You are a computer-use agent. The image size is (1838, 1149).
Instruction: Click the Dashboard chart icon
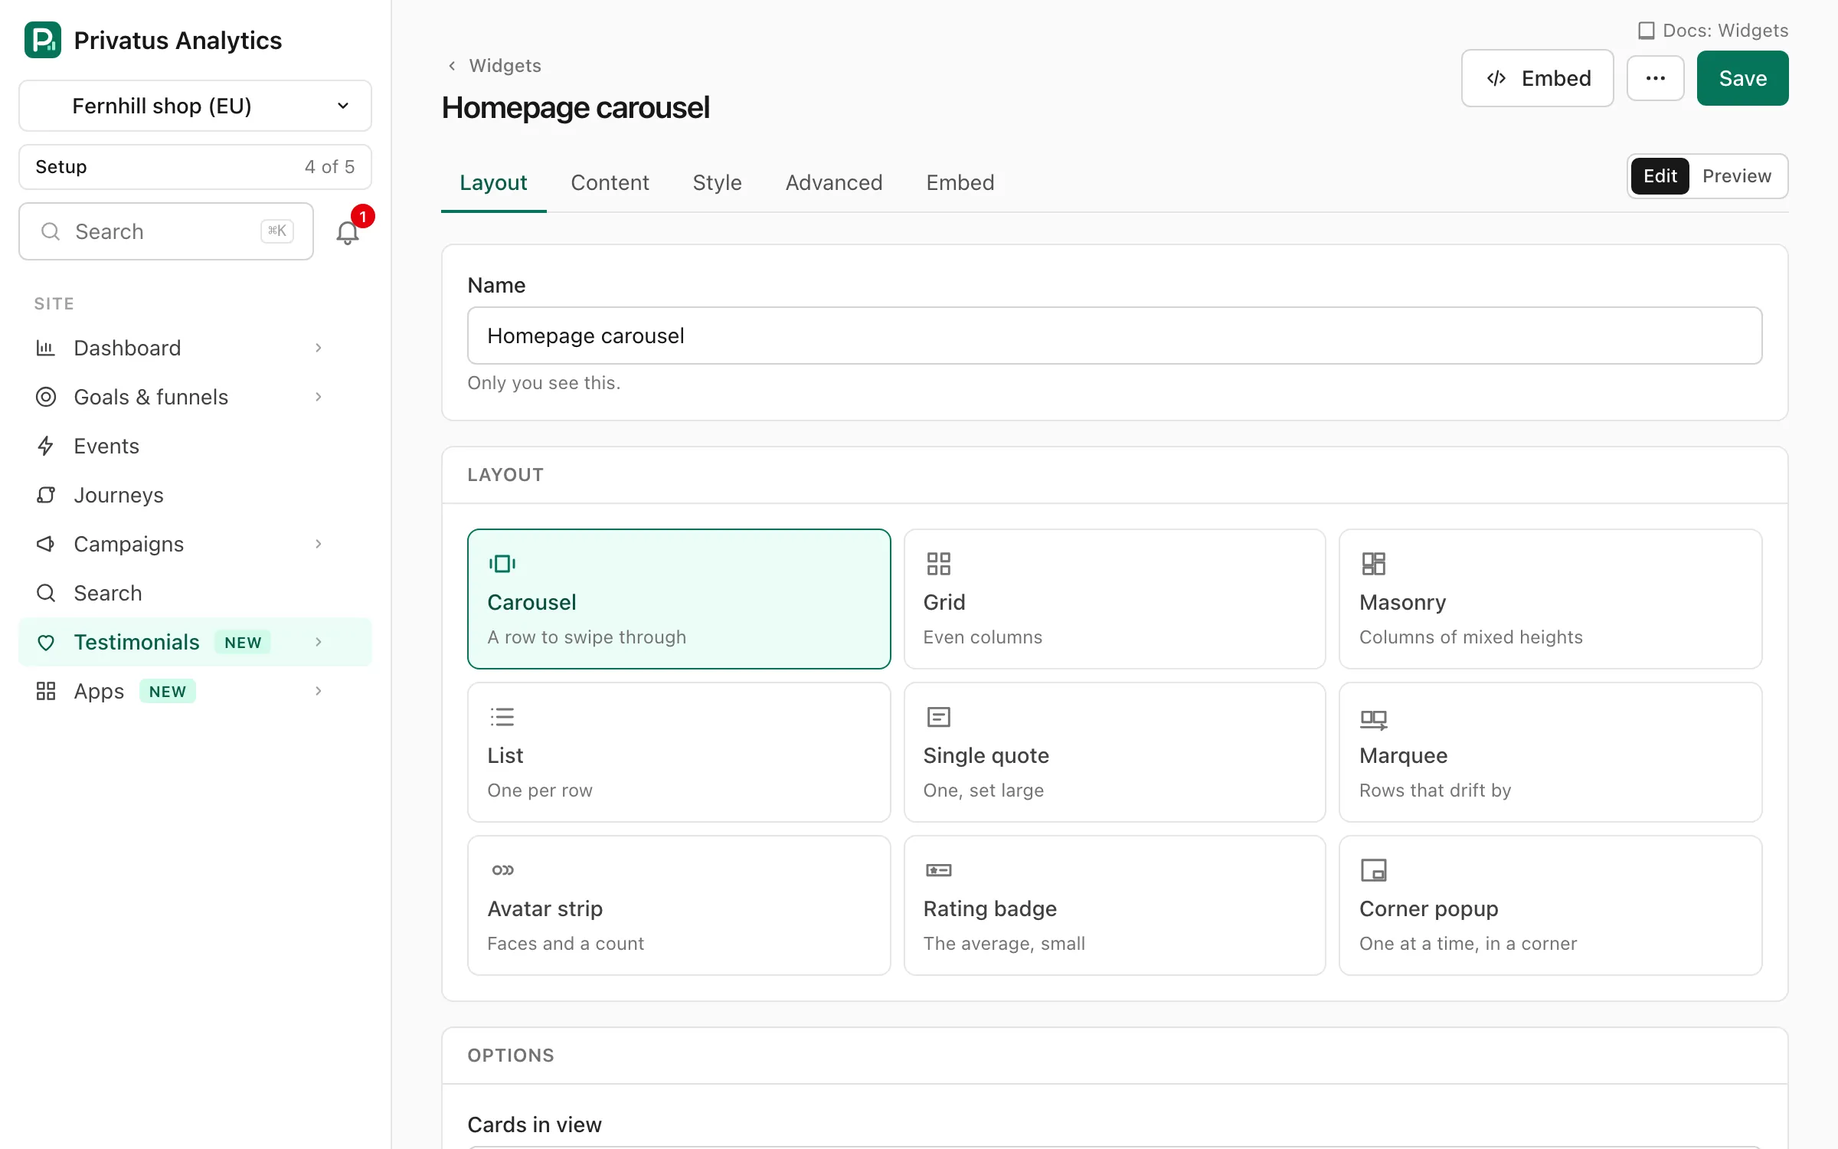coord(46,348)
